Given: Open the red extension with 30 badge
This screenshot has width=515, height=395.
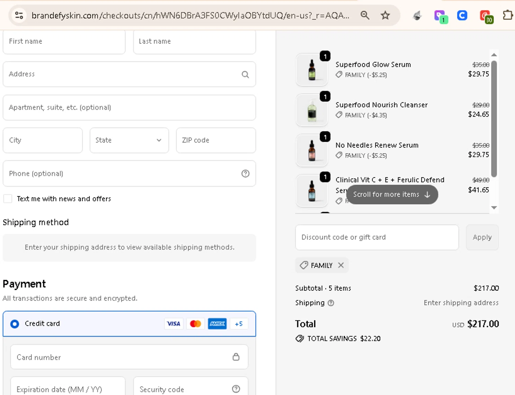Looking at the screenshot, I should 486,16.
